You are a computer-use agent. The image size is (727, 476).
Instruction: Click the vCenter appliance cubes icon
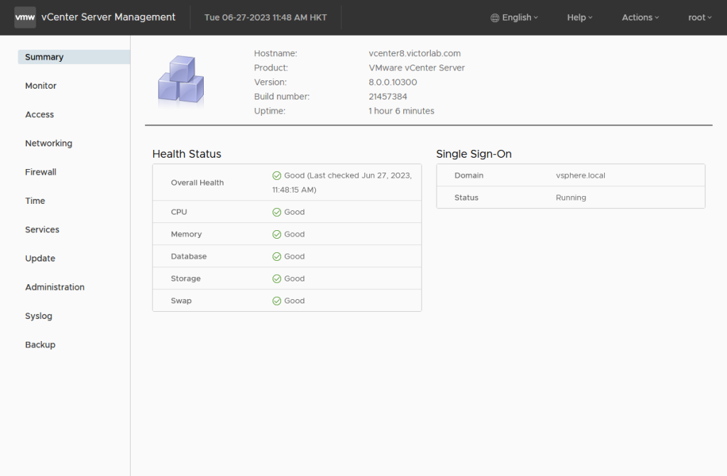tap(180, 79)
